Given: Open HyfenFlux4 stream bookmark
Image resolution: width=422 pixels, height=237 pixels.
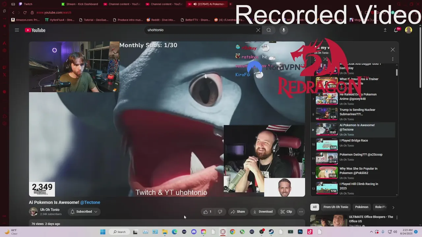Looking at the screenshot, I should (x=60, y=20).
